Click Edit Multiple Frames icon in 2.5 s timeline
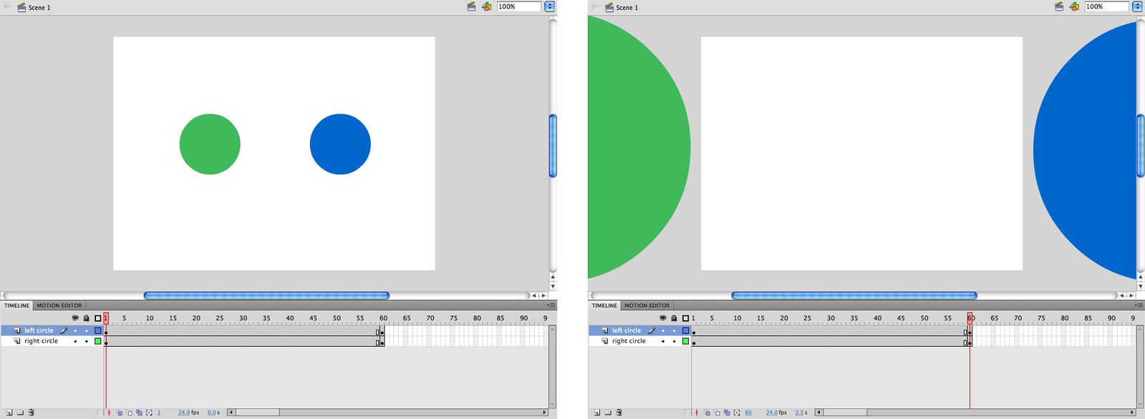This screenshot has width=1145, height=419. point(727,413)
